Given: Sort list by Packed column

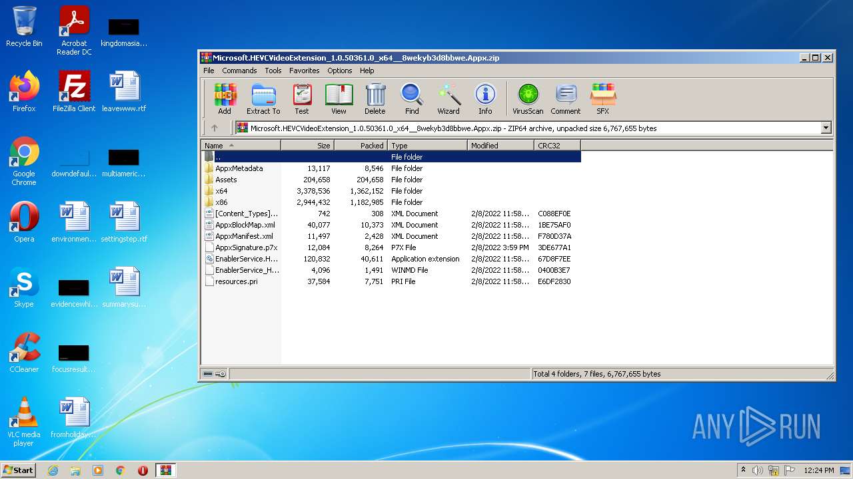Looking at the screenshot, I should point(361,146).
